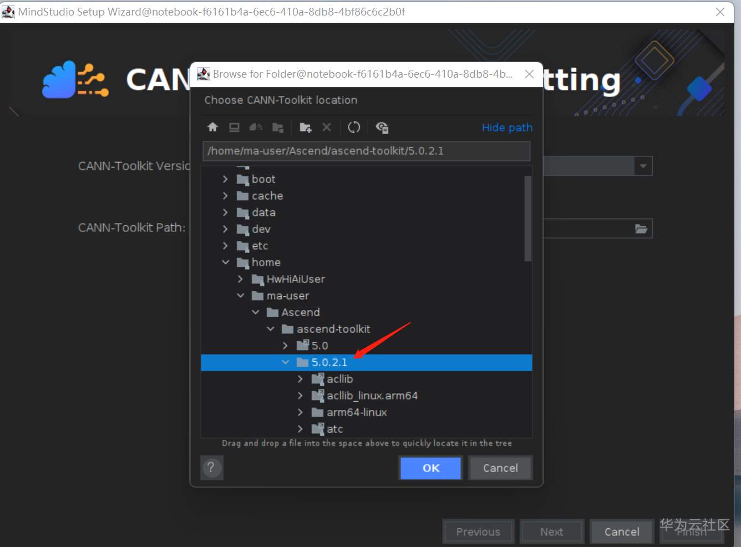Expand the etc folder
This screenshot has height=547, width=741.
pos(225,246)
